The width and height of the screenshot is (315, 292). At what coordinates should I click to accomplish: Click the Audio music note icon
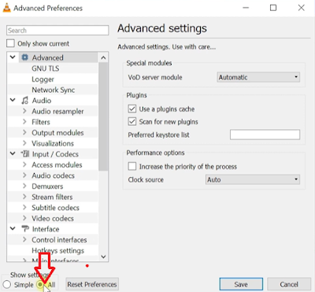click(25, 101)
